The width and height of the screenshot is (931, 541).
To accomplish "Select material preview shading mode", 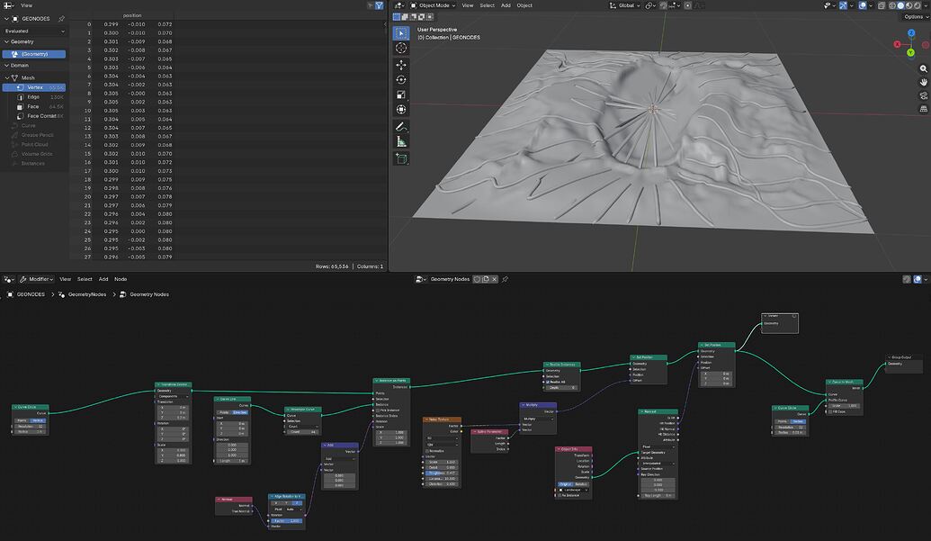I will click(x=909, y=5).
